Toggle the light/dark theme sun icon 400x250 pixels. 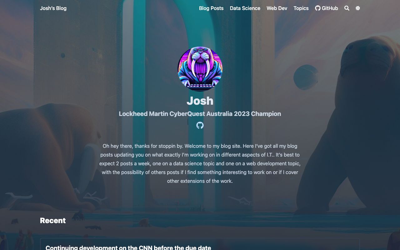(x=358, y=8)
